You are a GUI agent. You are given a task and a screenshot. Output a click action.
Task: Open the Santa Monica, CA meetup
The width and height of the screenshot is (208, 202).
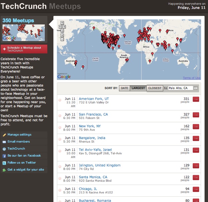point(93,177)
